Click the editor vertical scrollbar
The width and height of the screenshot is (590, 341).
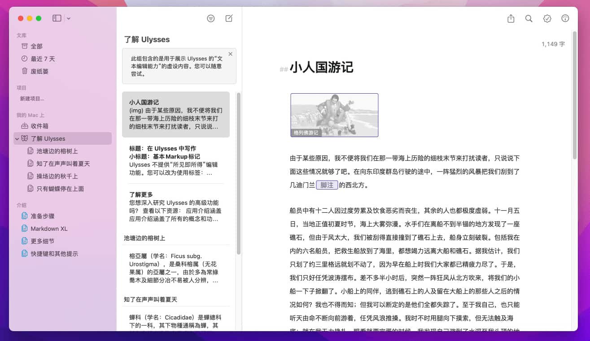point(575,94)
